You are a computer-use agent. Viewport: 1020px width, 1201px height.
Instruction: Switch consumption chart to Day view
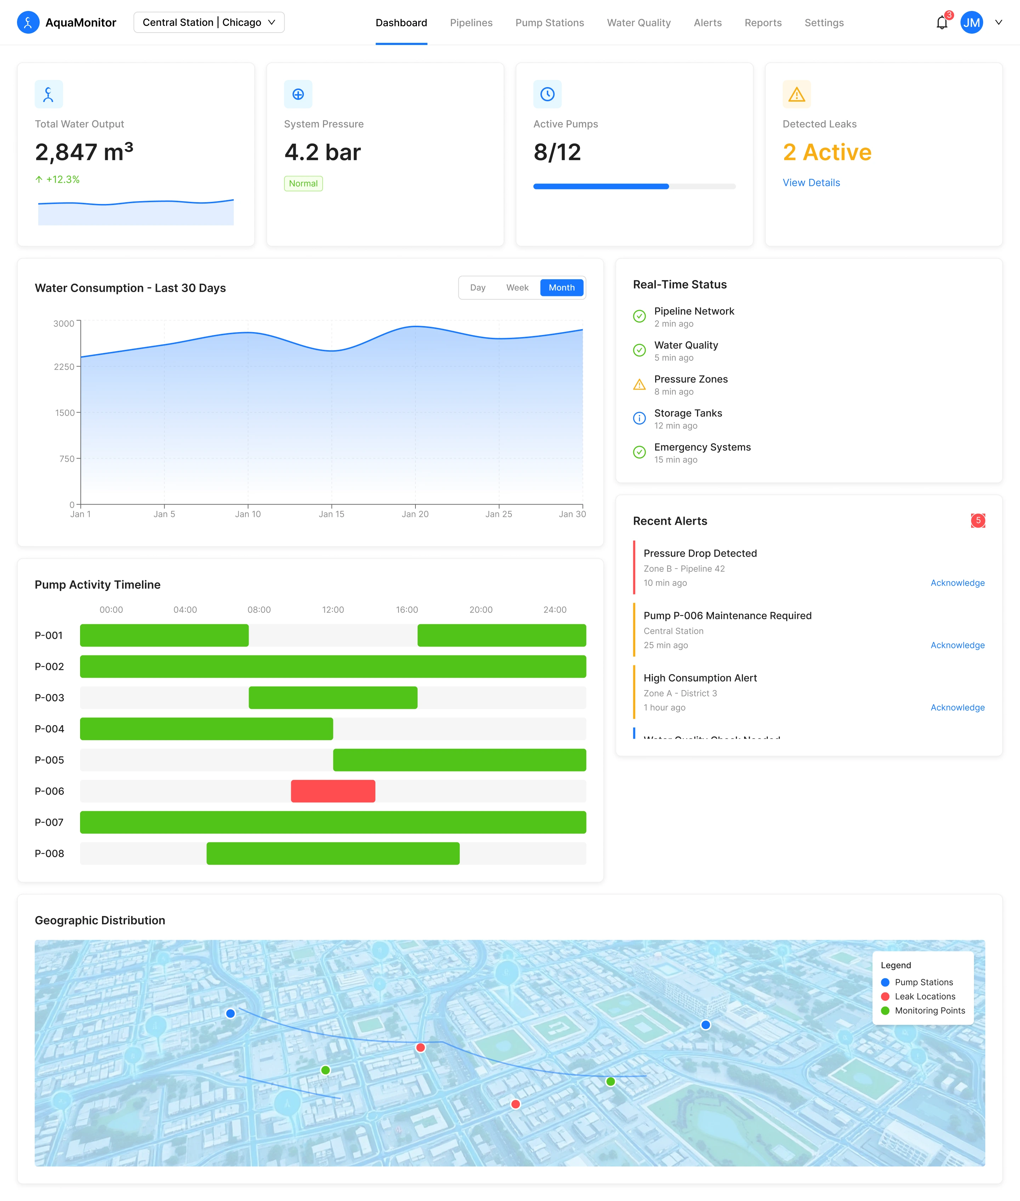[x=478, y=288]
